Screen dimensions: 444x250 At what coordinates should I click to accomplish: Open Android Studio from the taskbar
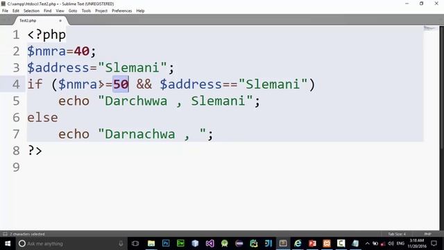(225, 244)
